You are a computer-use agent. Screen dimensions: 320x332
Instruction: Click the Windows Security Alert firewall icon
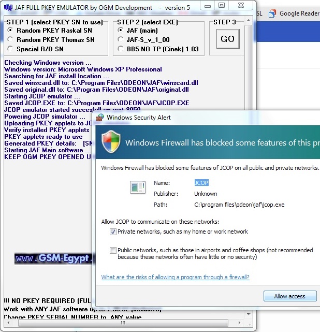pyautogui.click(x=100, y=118)
